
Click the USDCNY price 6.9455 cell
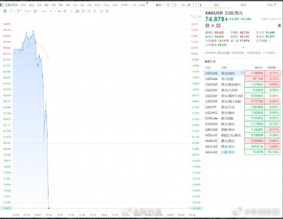click(255, 90)
